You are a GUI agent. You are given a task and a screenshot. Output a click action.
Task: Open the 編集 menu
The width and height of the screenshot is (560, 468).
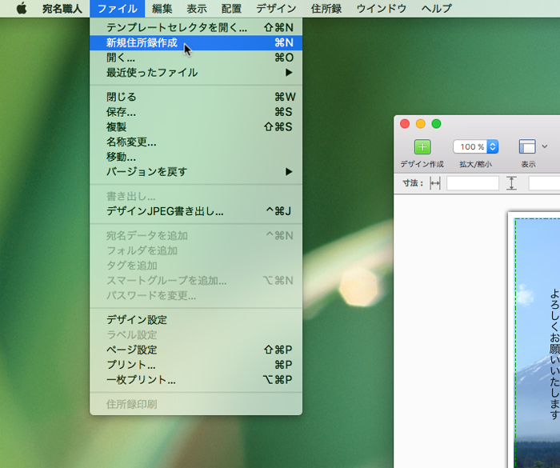(162, 9)
